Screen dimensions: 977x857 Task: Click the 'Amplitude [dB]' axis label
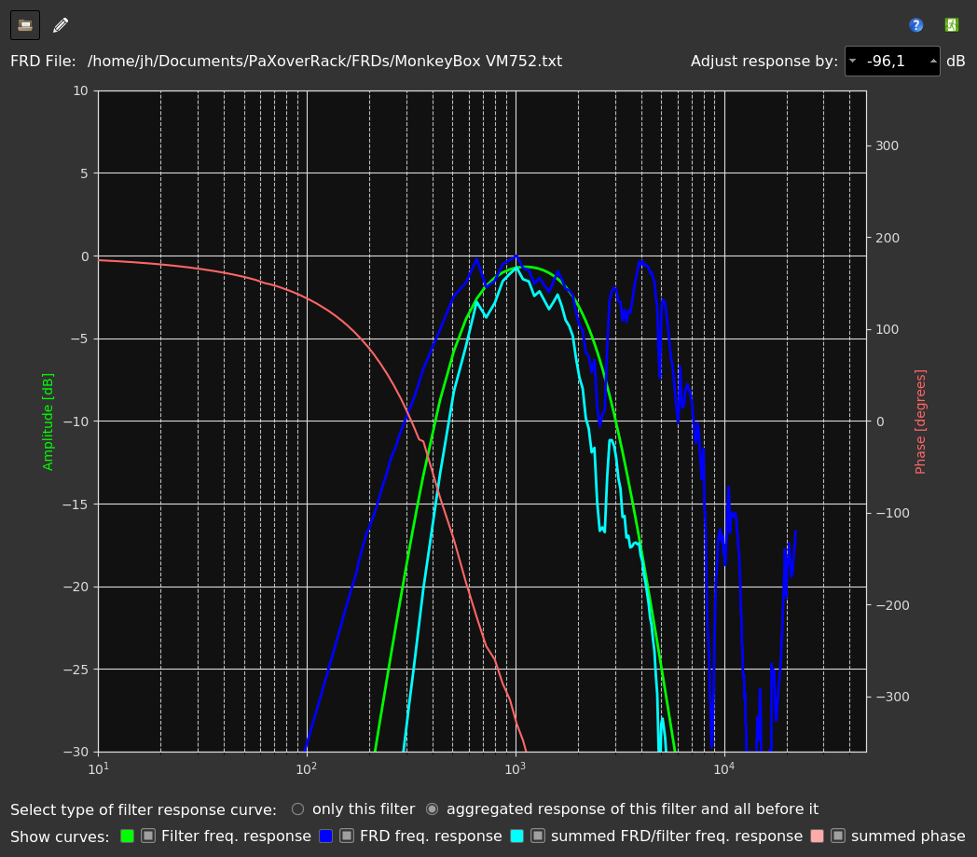pos(48,422)
